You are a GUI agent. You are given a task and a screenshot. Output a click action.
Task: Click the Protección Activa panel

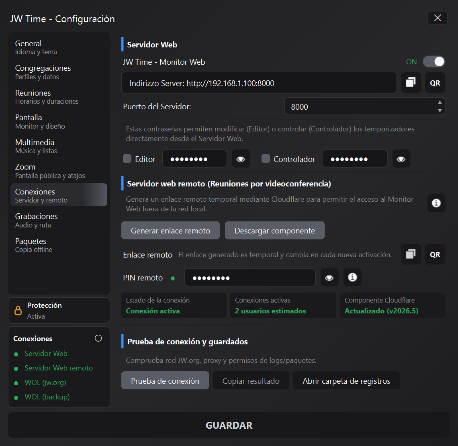coord(59,311)
